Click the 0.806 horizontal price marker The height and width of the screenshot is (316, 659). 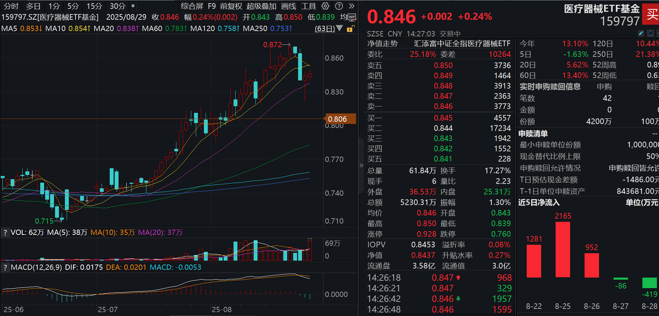coord(338,119)
